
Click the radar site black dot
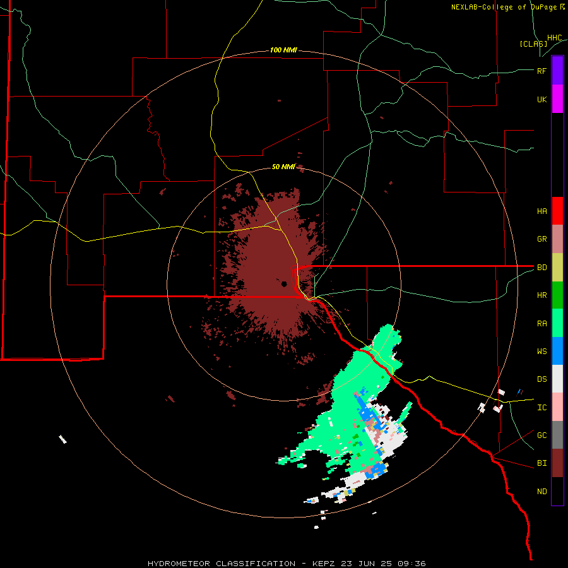tap(284, 283)
